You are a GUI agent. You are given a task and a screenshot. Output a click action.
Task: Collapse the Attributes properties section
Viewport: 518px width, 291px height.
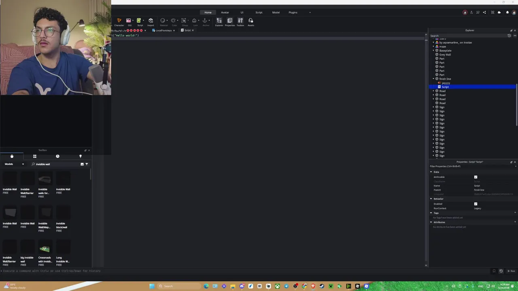[x=431, y=222]
